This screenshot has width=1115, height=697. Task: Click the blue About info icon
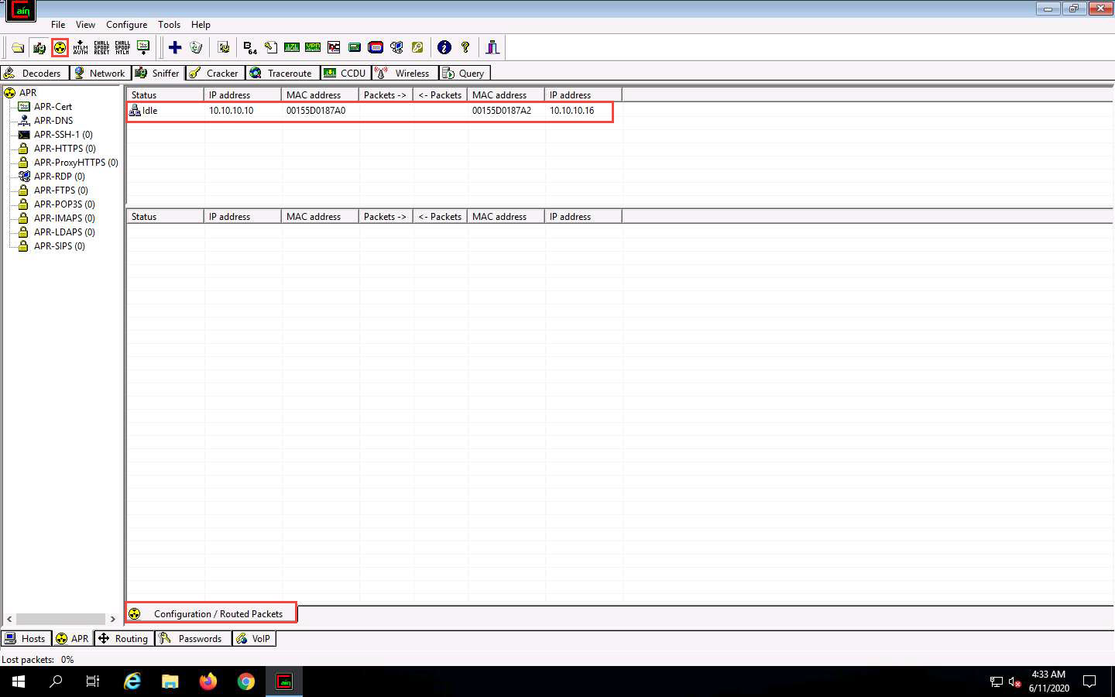[444, 48]
